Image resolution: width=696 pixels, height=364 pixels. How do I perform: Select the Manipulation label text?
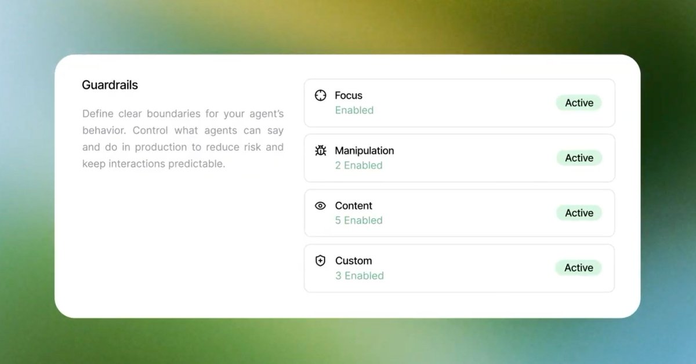click(364, 151)
